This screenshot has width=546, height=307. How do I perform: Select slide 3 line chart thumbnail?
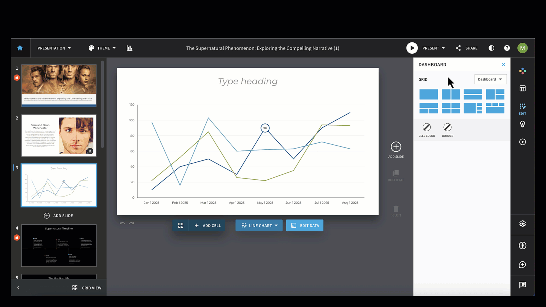(x=59, y=185)
